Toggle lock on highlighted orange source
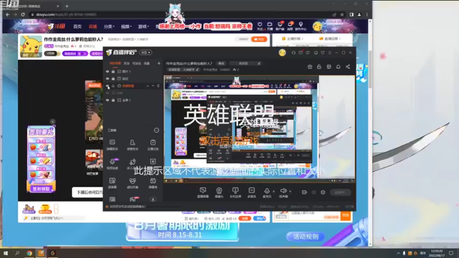Viewport: 459px width, 258px height. pyautogui.click(x=113, y=85)
